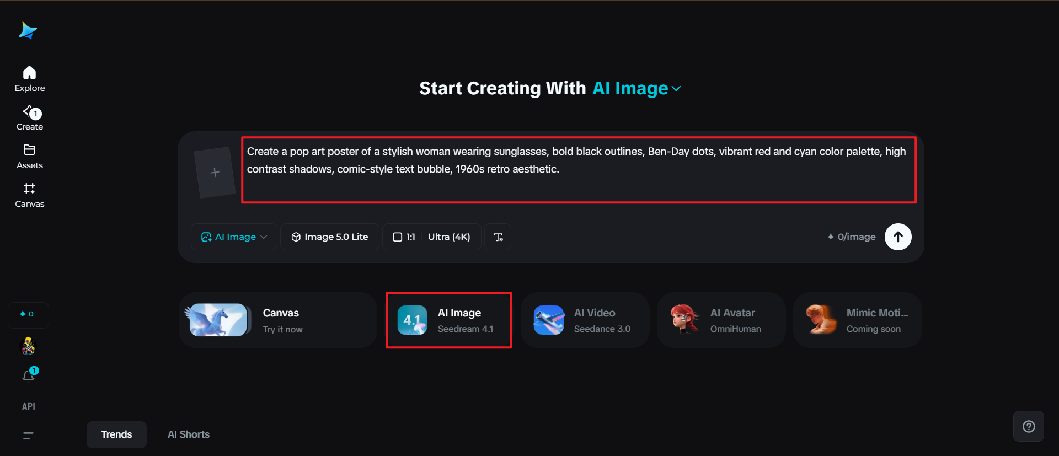Open the 1:1 Ultra (4K) ratio settings
Image resolution: width=1059 pixels, height=456 pixels.
coord(431,237)
